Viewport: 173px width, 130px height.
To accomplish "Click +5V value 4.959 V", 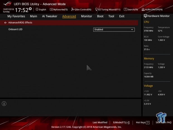I will point(161,94).
